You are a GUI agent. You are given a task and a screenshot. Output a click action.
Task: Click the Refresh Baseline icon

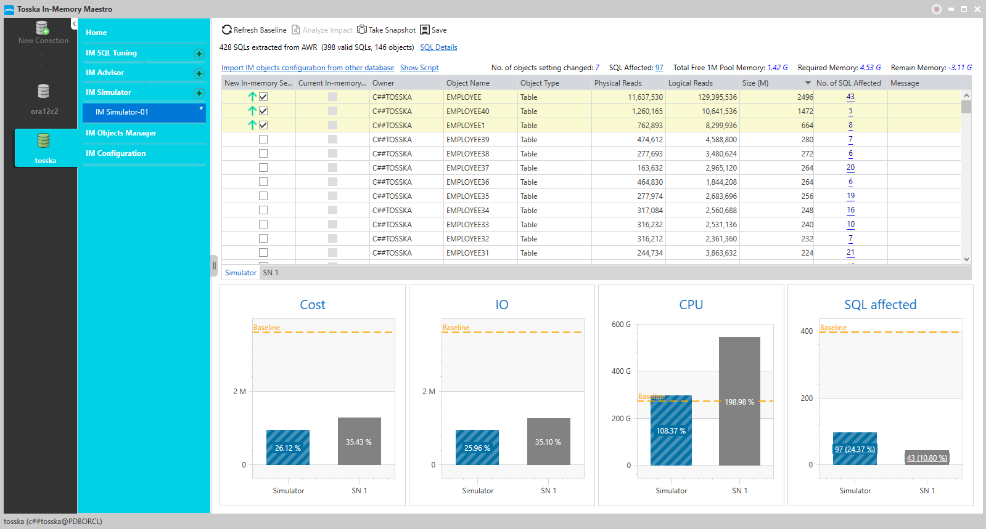[227, 30]
